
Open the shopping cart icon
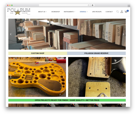point(126,11)
